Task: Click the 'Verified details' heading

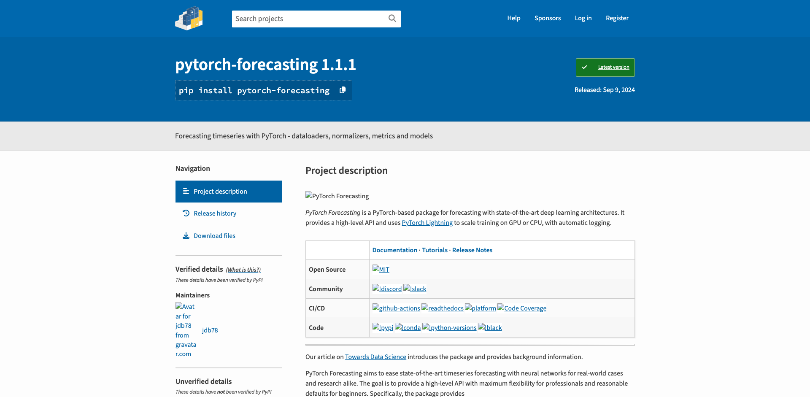Action: (199, 269)
